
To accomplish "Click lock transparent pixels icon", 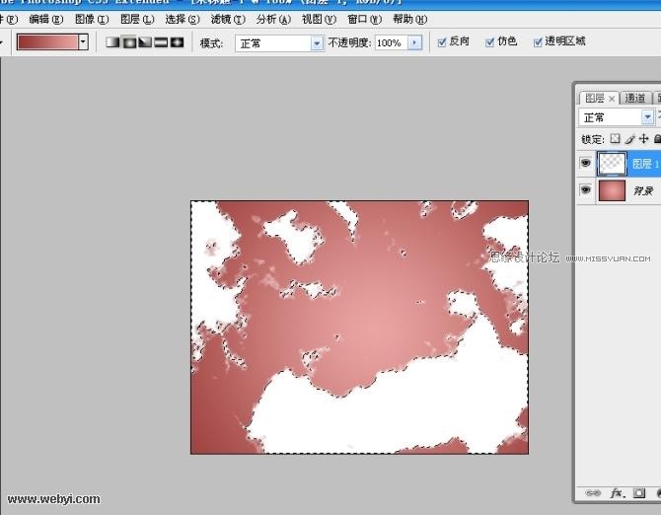I will tap(616, 139).
